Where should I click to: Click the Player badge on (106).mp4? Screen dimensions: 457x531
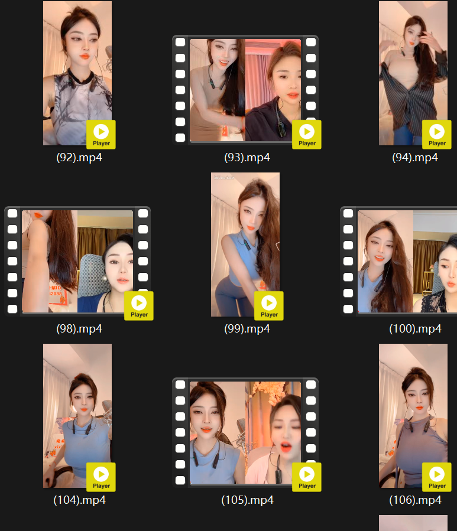click(x=437, y=477)
